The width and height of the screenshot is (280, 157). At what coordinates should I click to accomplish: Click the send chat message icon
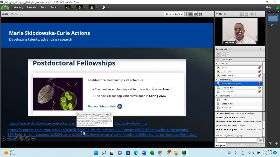(x=261, y=140)
